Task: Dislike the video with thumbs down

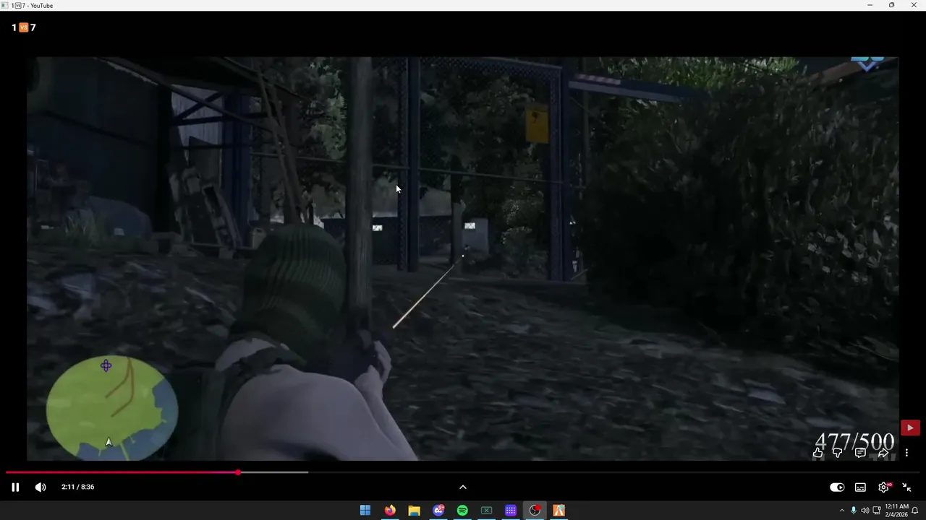Action: pyautogui.click(x=837, y=453)
